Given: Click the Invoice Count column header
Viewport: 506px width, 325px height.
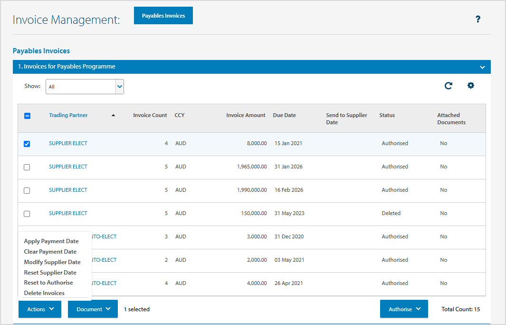Looking at the screenshot, I should click(150, 115).
